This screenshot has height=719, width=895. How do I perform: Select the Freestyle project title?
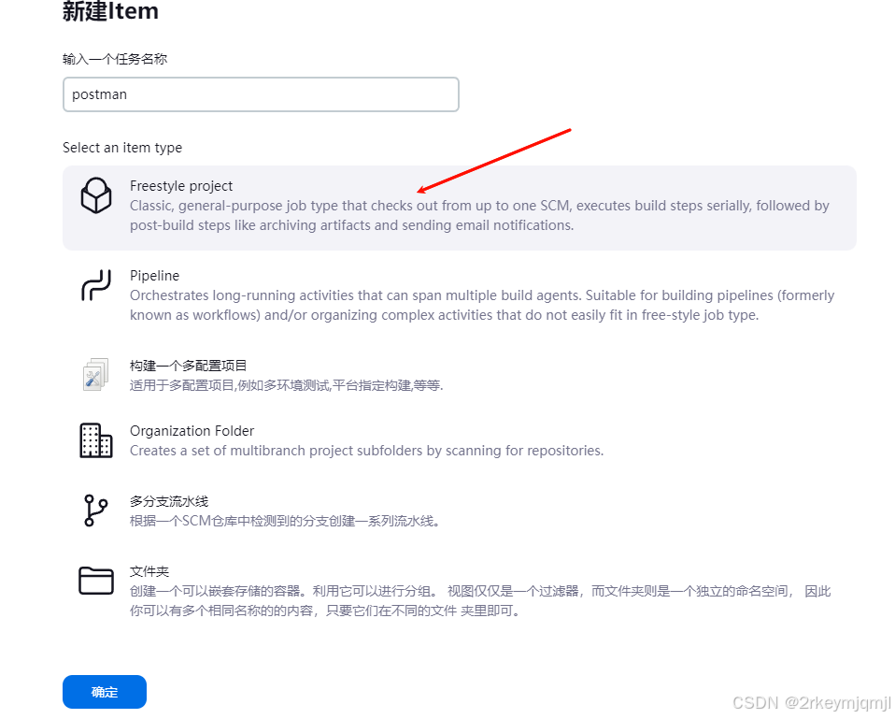tap(181, 186)
